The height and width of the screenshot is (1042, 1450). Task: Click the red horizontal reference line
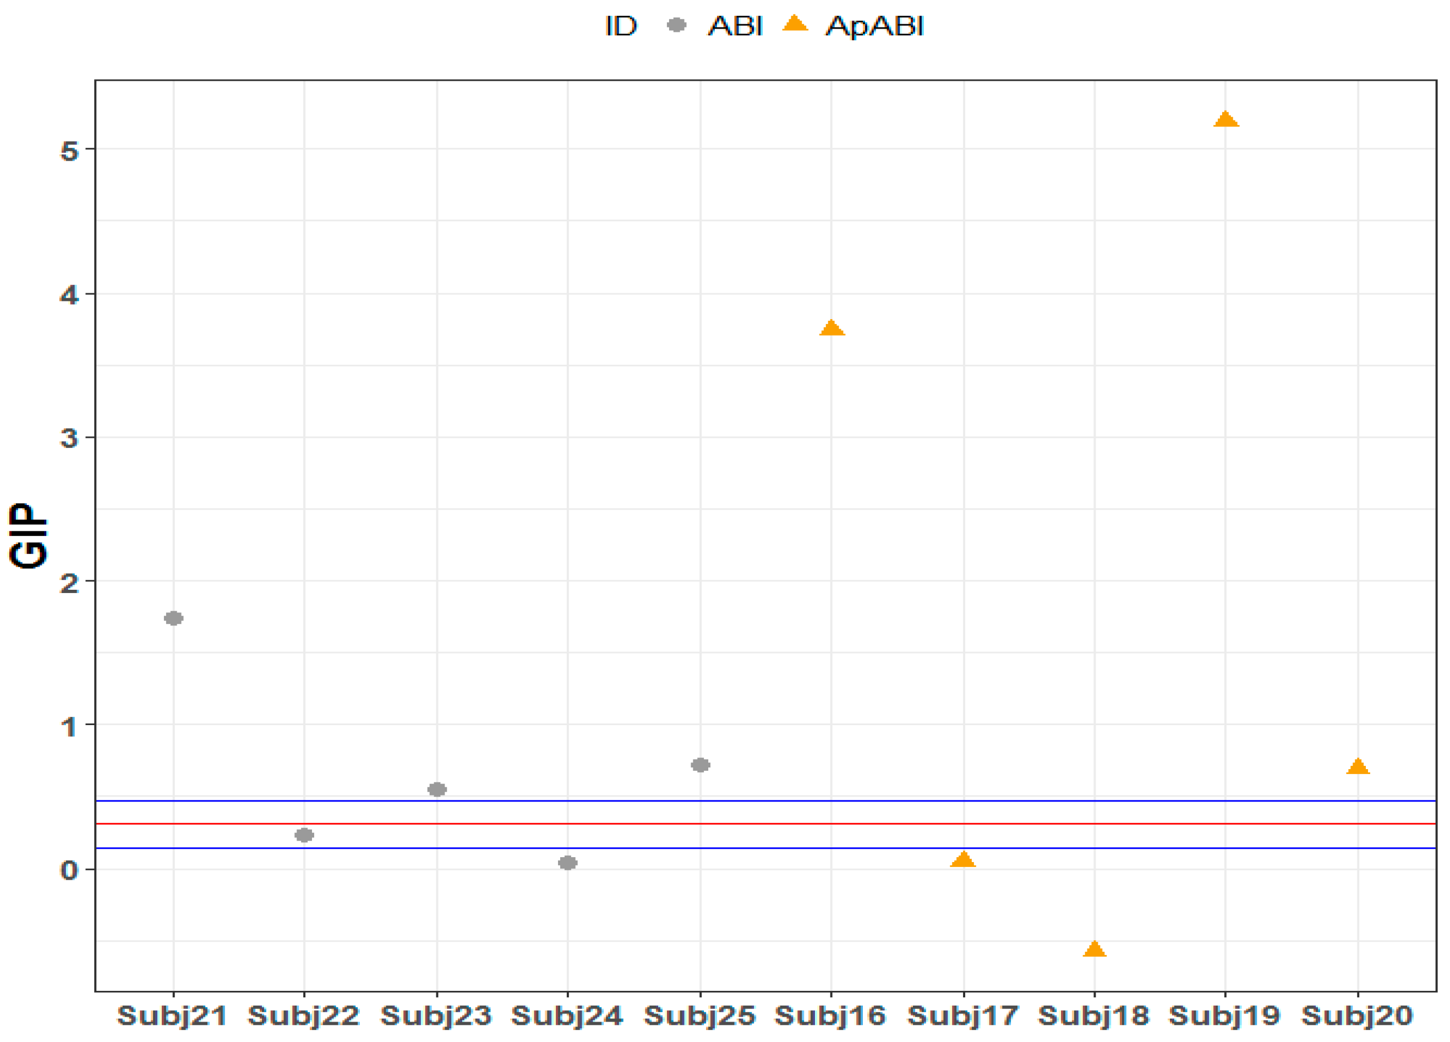click(767, 824)
